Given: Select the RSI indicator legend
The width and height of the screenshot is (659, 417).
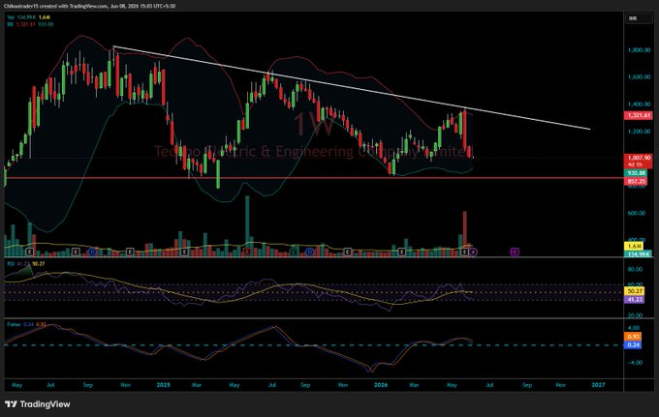Looking at the screenshot, I should point(26,264).
